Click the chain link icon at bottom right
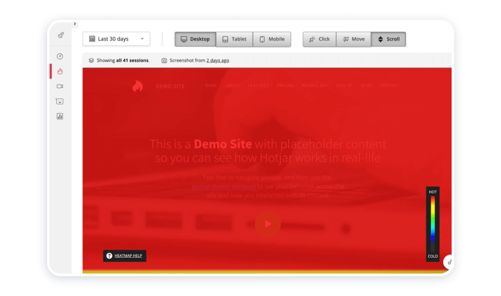Image resolution: width=501 pixels, height=296 pixels. (x=449, y=262)
